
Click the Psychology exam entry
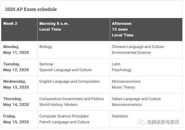(x=122, y=70)
